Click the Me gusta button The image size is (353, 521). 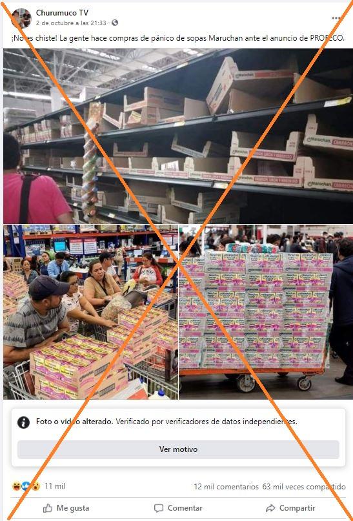(66, 508)
